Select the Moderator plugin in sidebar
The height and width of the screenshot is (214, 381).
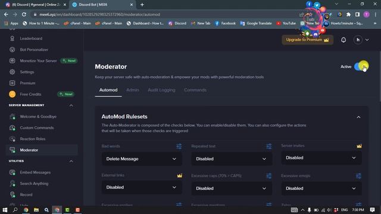[42, 150]
